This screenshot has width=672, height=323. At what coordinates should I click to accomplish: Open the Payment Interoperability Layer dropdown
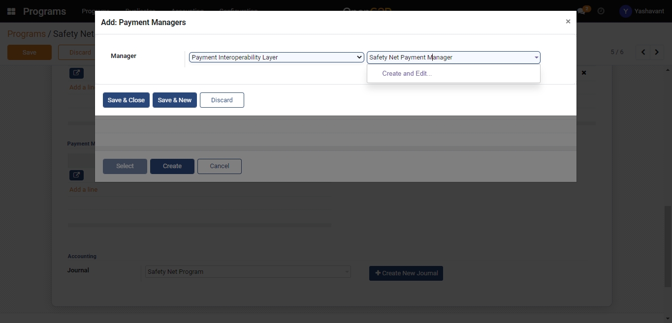(x=276, y=58)
